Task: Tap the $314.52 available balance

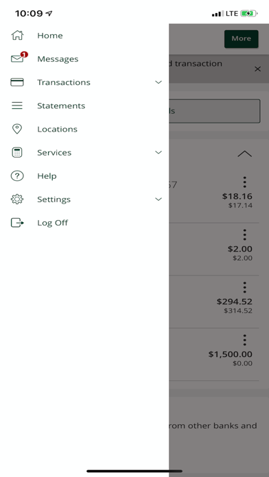Action: (x=238, y=310)
